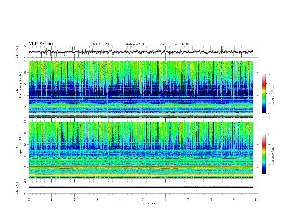Click the "VLF Spectra" plot title
Screen dimensions: 289x224
(x=41, y=44)
